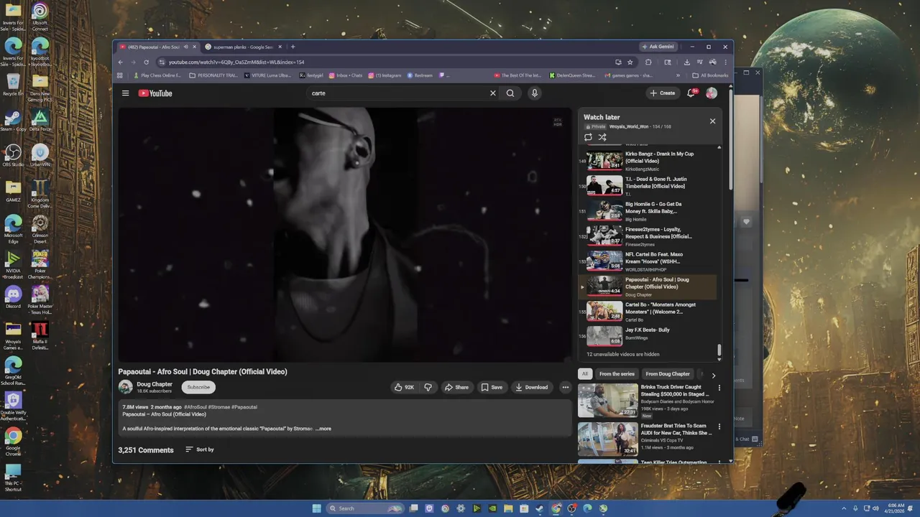Image resolution: width=920 pixels, height=517 pixels.
Task: Toggle loop playlist in Watch later
Action: point(588,137)
